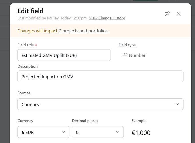Screen dimensions: 195x143
Task: Open the Decimal places dropdown
Action: coord(98,132)
